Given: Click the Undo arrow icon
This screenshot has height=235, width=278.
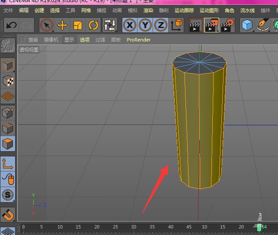Looking at the screenshot, I should (x=11, y=25).
